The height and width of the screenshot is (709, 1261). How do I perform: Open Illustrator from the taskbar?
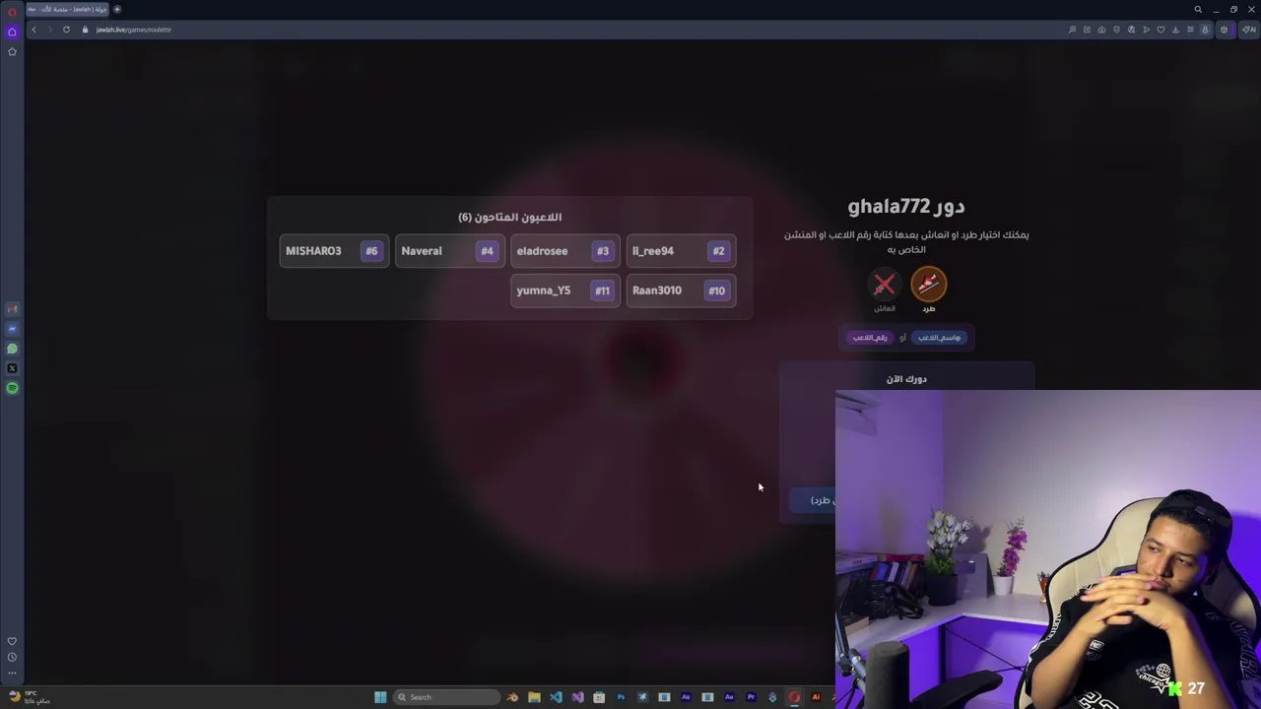tap(816, 697)
